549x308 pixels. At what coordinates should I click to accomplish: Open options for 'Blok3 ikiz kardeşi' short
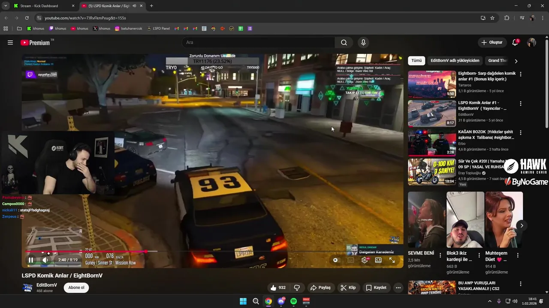pos(479,255)
